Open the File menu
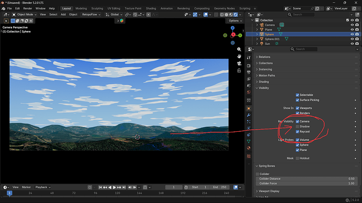This screenshot has width=362, height=203. click(9, 8)
